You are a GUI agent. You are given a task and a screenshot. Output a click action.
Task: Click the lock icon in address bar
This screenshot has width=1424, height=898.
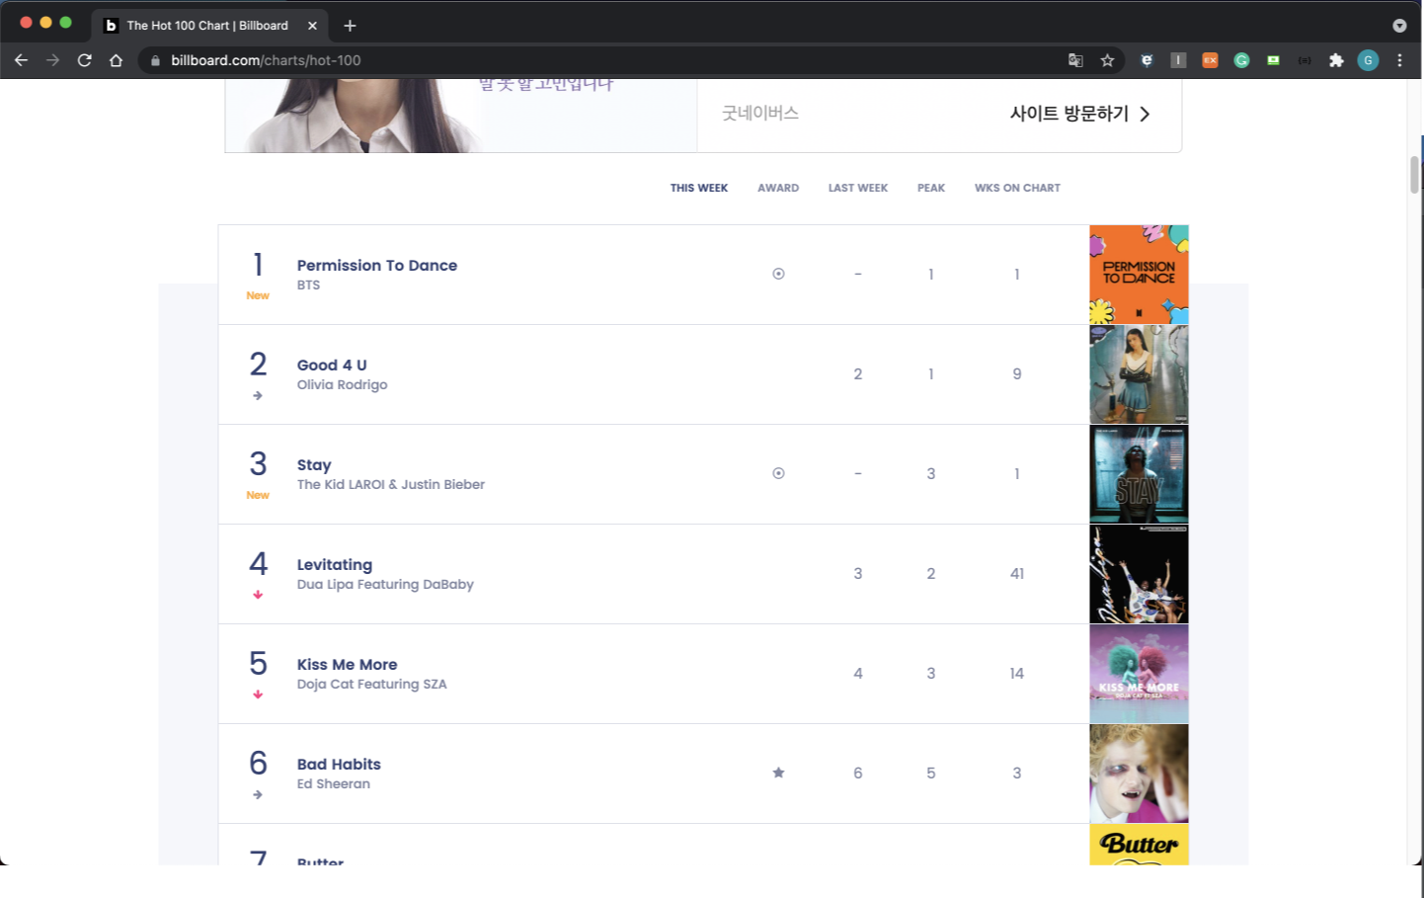tap(155, 60)
